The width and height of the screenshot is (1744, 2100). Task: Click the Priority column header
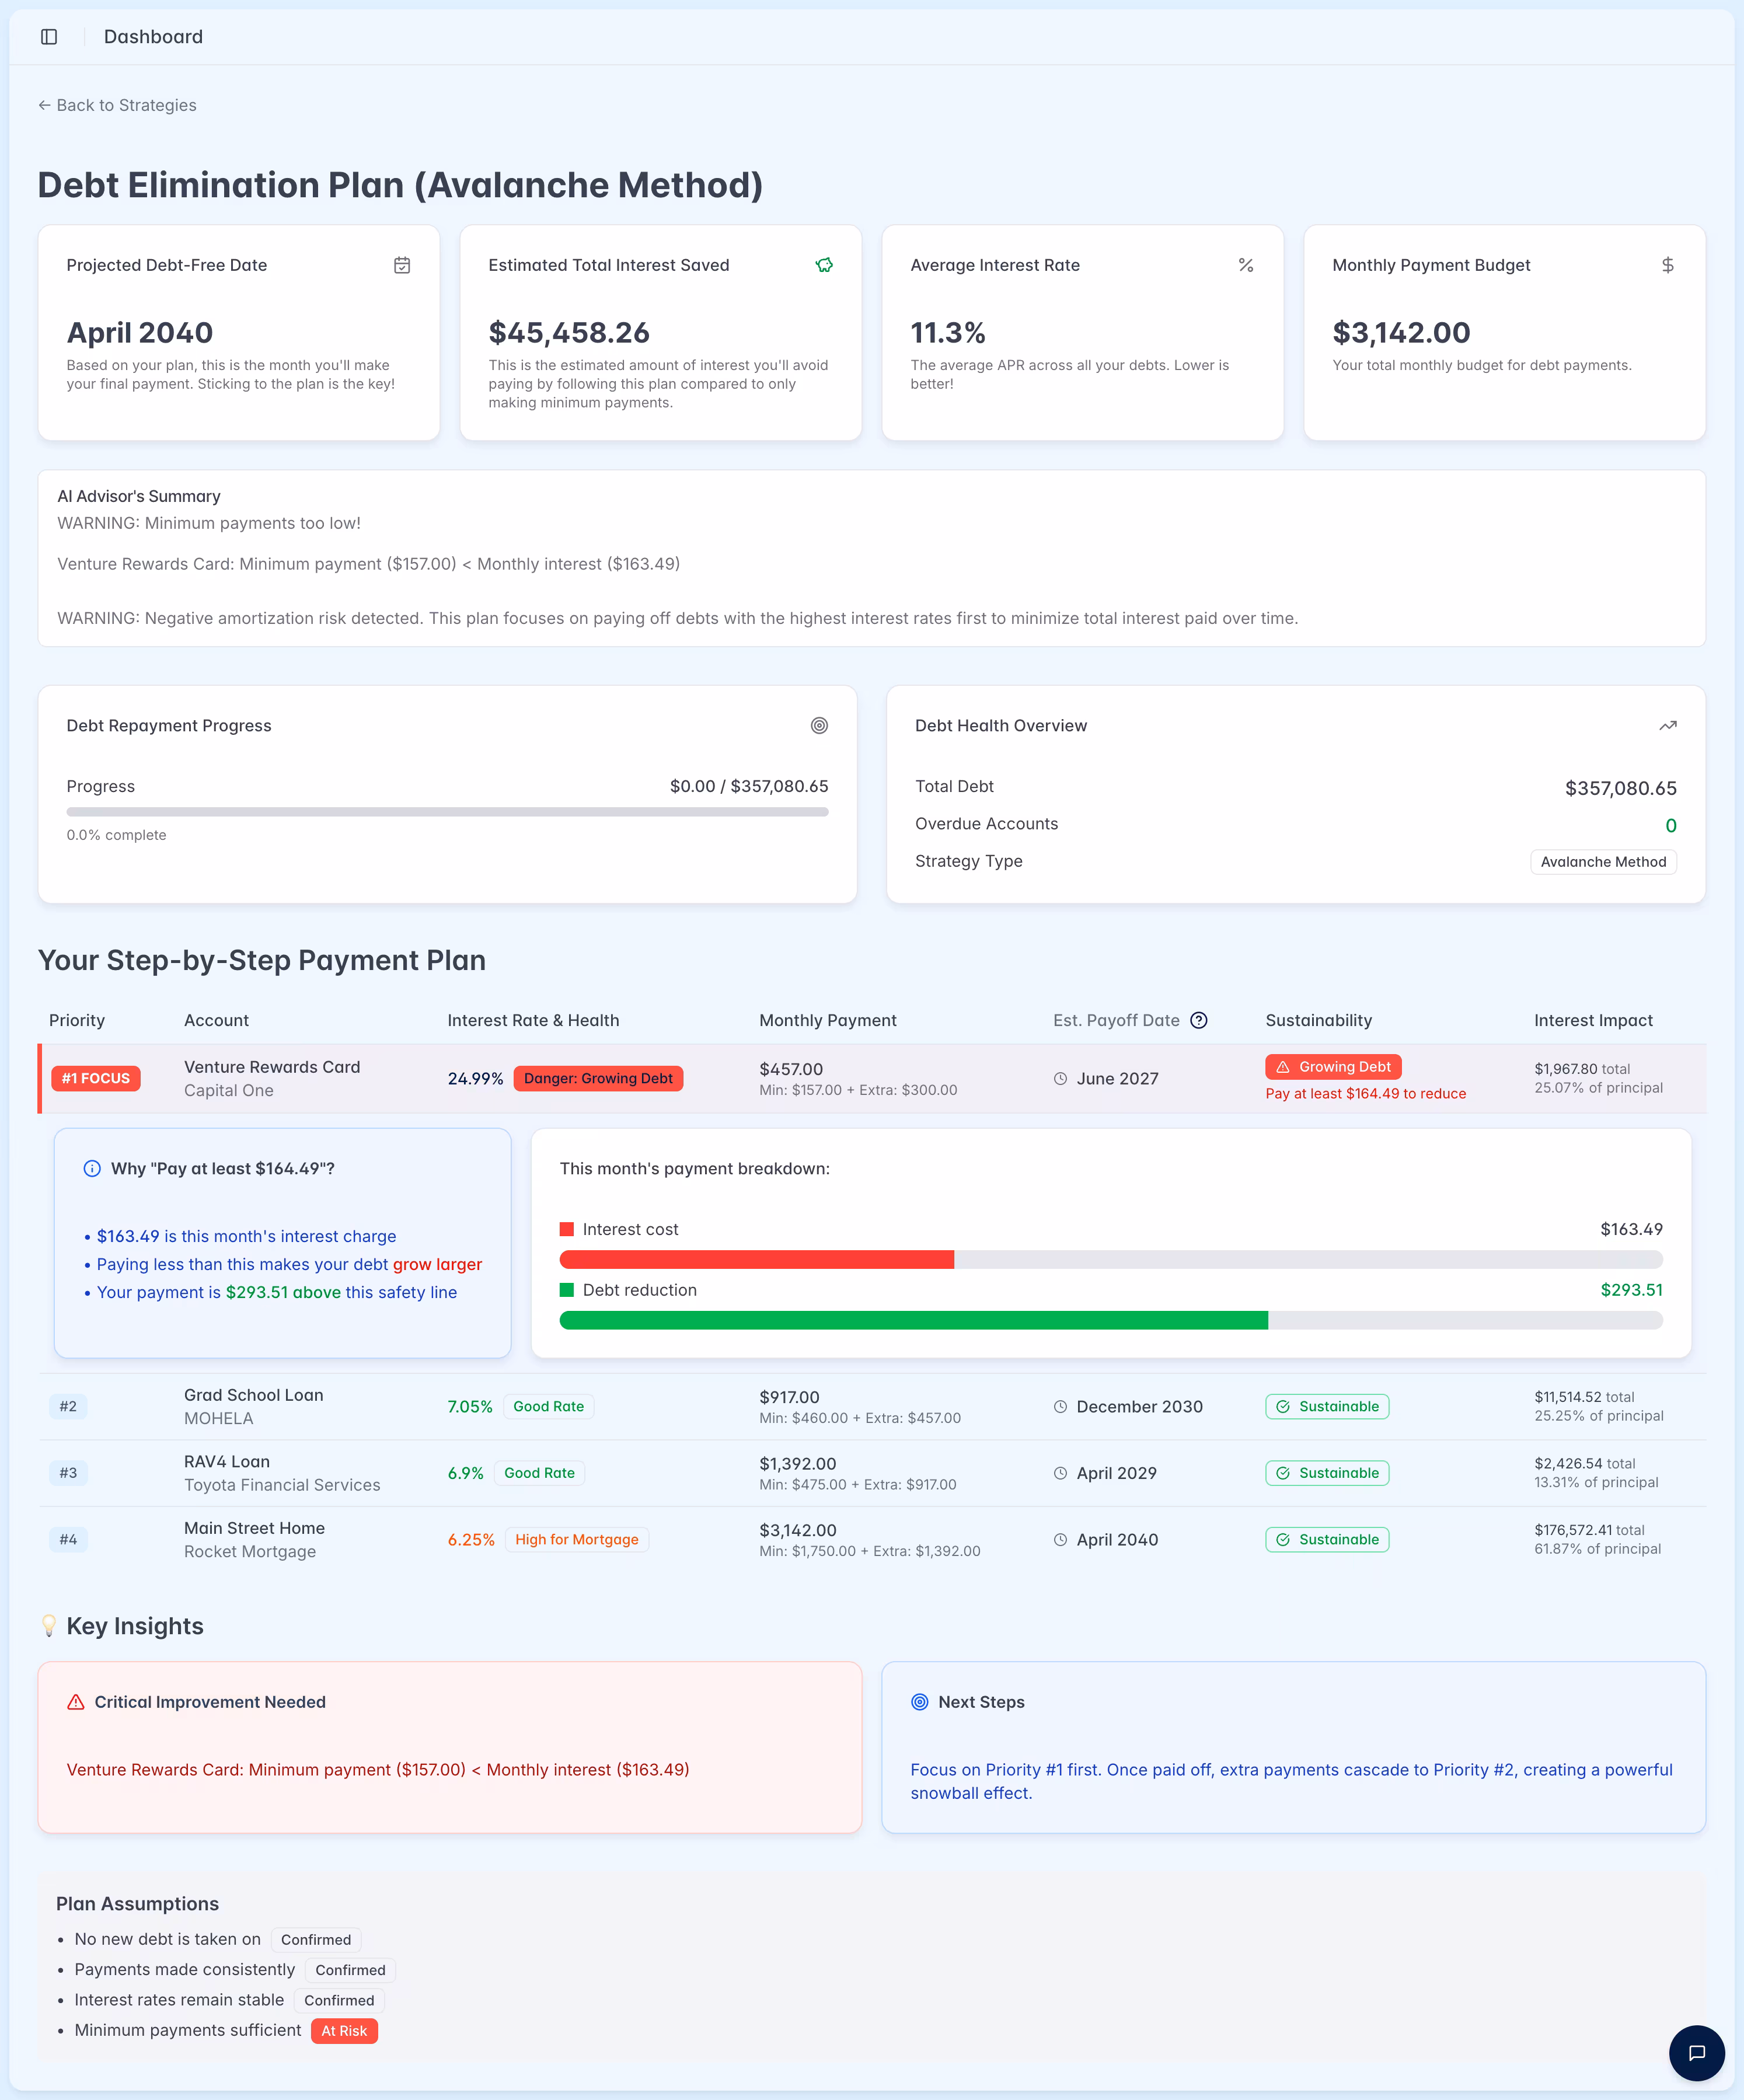click(x=77, y=1020)
